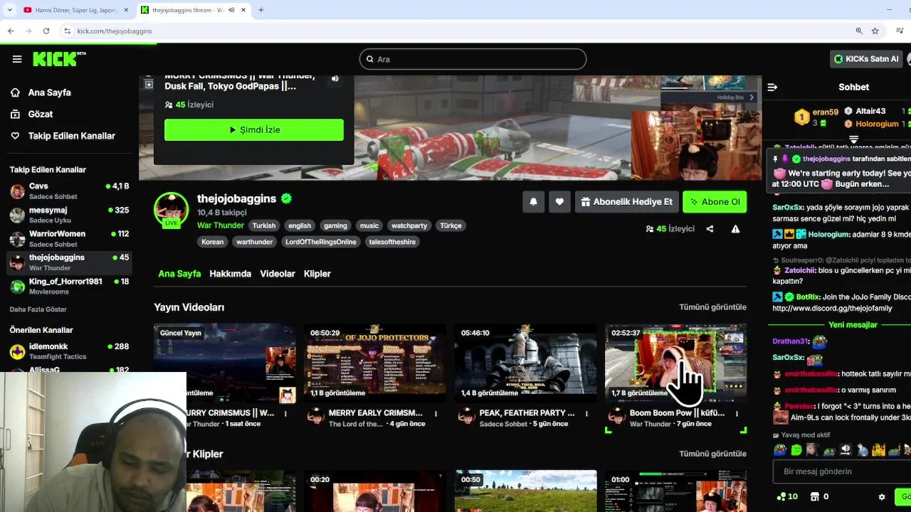This screenshot has height=512, width=911.
Task: Open the browser zoom magnifier icon
Action: pos(859,31)
